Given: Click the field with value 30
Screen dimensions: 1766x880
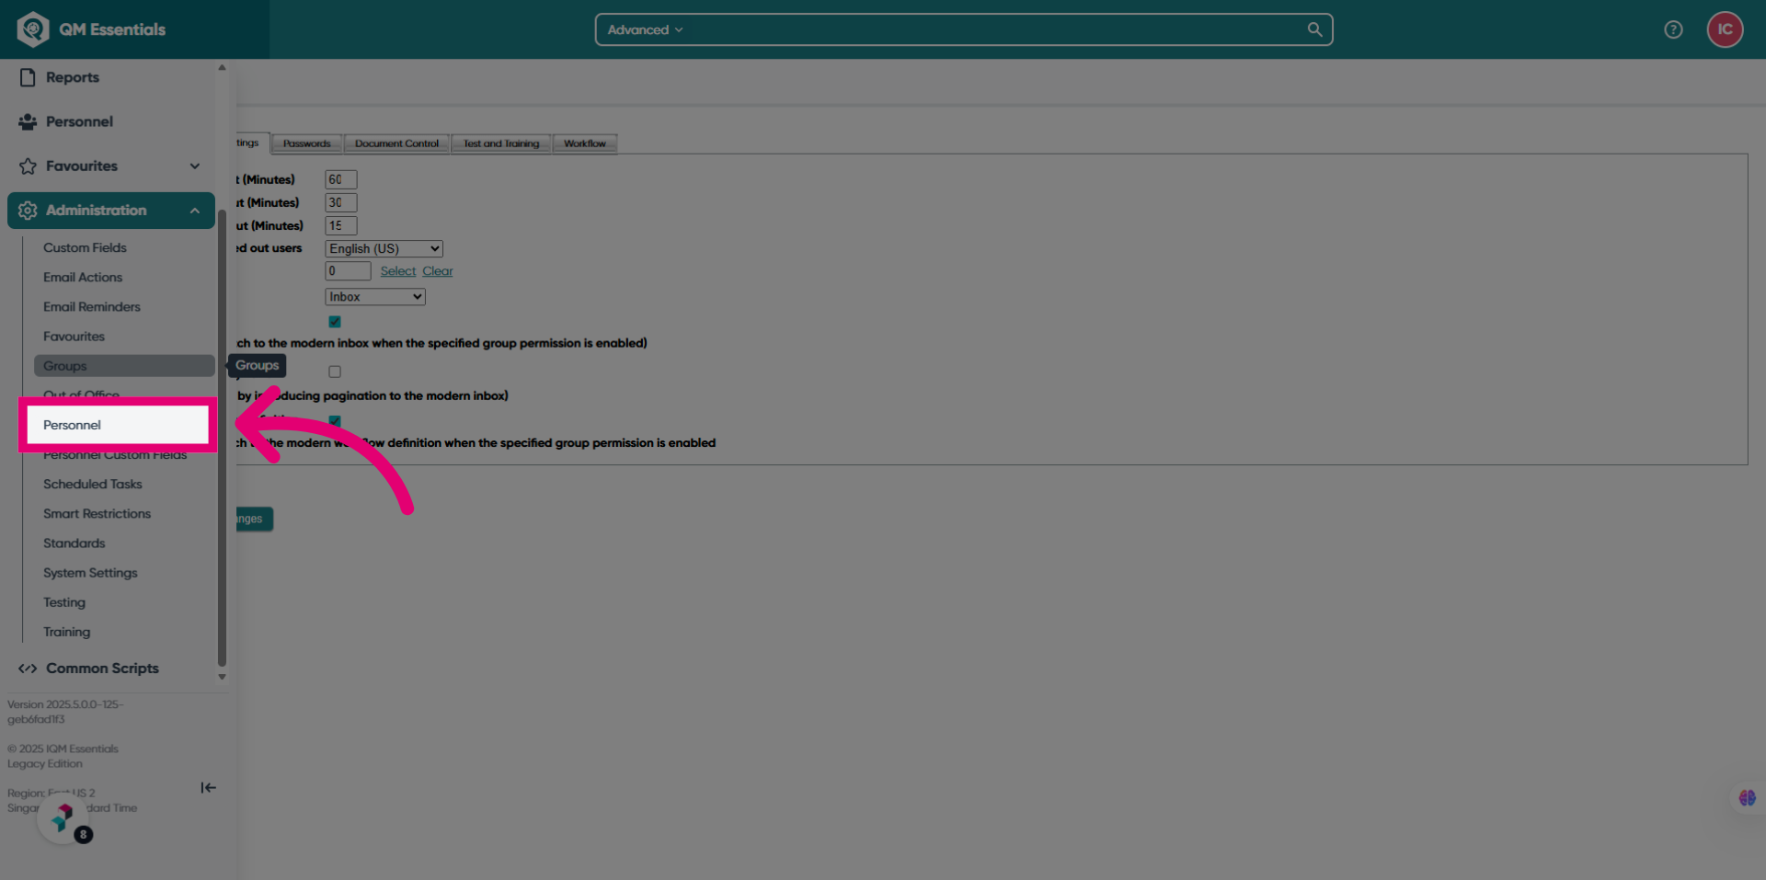Looking at the screenshot, I should pyautogui.click(x=340, y=202).
